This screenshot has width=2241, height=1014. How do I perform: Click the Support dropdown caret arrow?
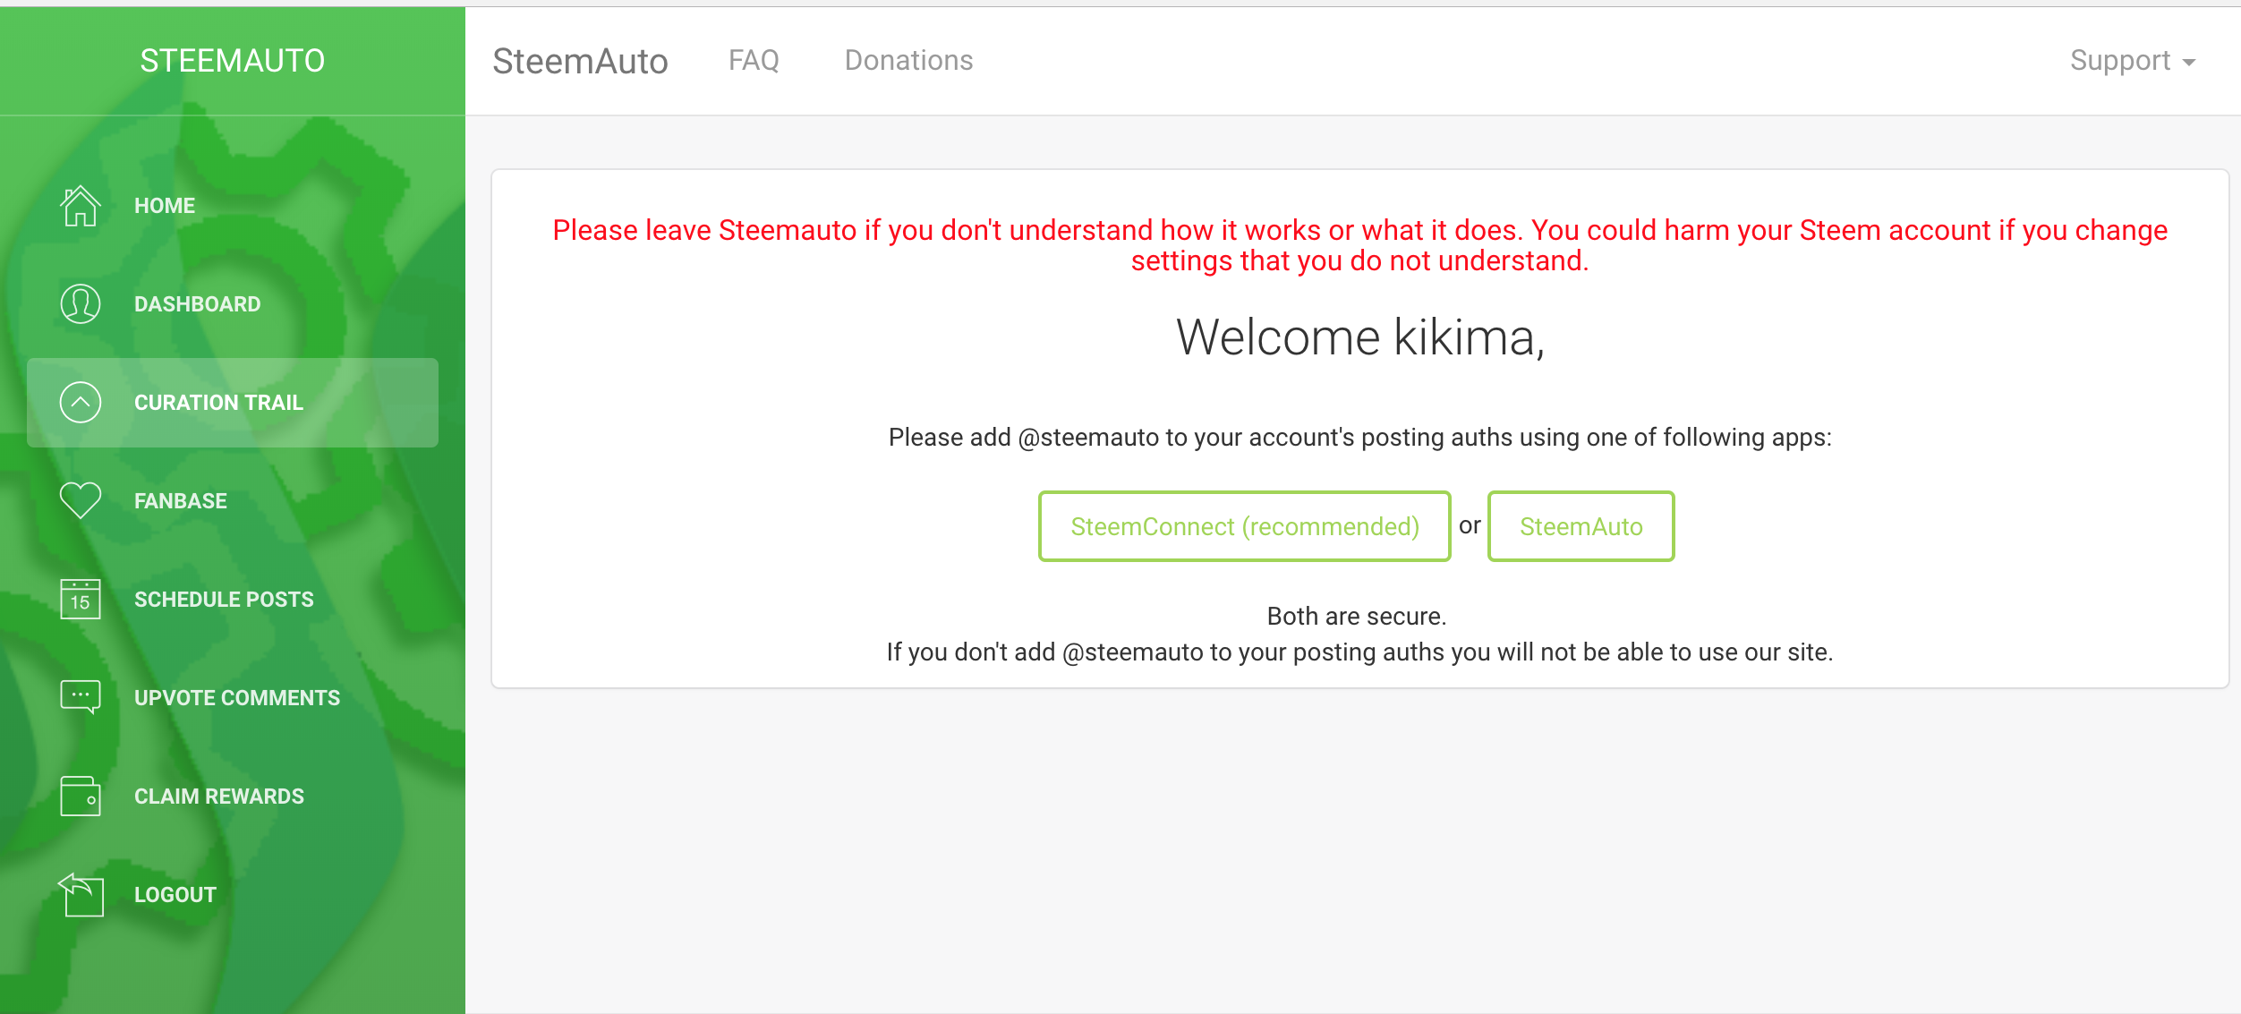[x=2189, y=63]
